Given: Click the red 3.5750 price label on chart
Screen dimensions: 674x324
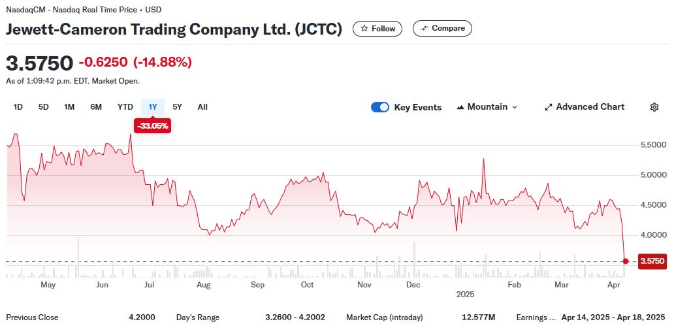Looking at the screenshot, I should coord(652,261).
